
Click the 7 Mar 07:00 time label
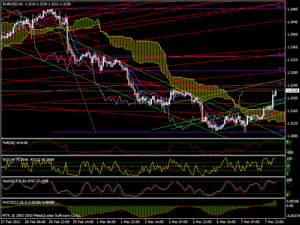tap(250, 222)
